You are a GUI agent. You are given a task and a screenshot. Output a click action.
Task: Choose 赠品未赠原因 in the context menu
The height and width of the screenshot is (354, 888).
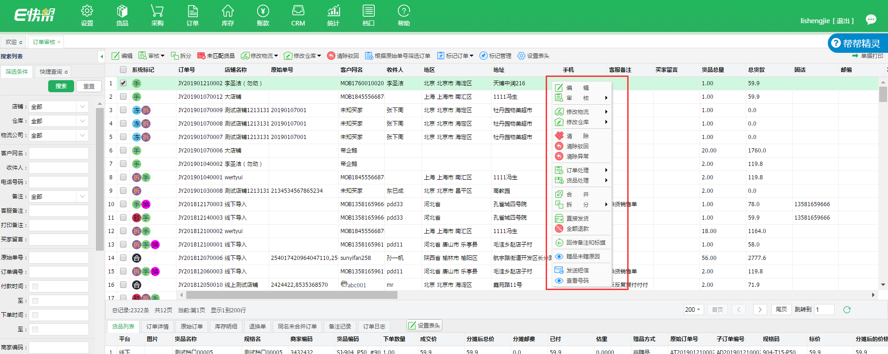582,256
